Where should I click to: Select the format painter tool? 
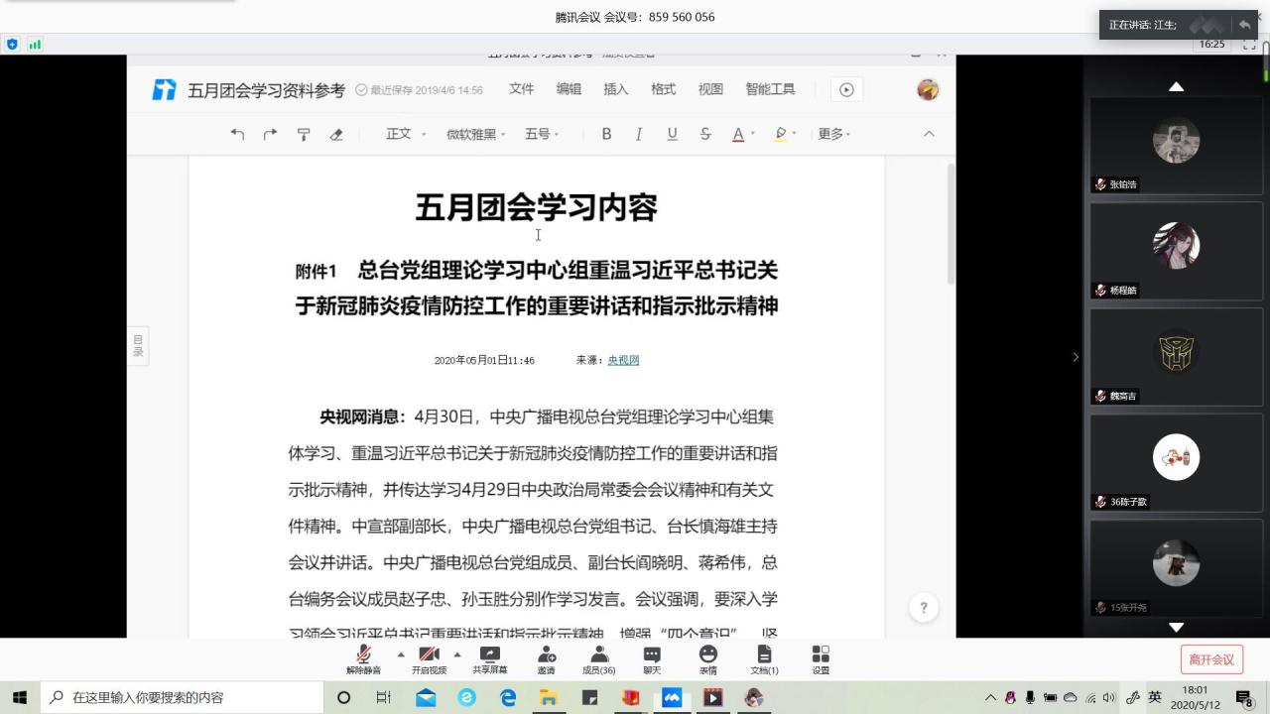coord(304,134)
